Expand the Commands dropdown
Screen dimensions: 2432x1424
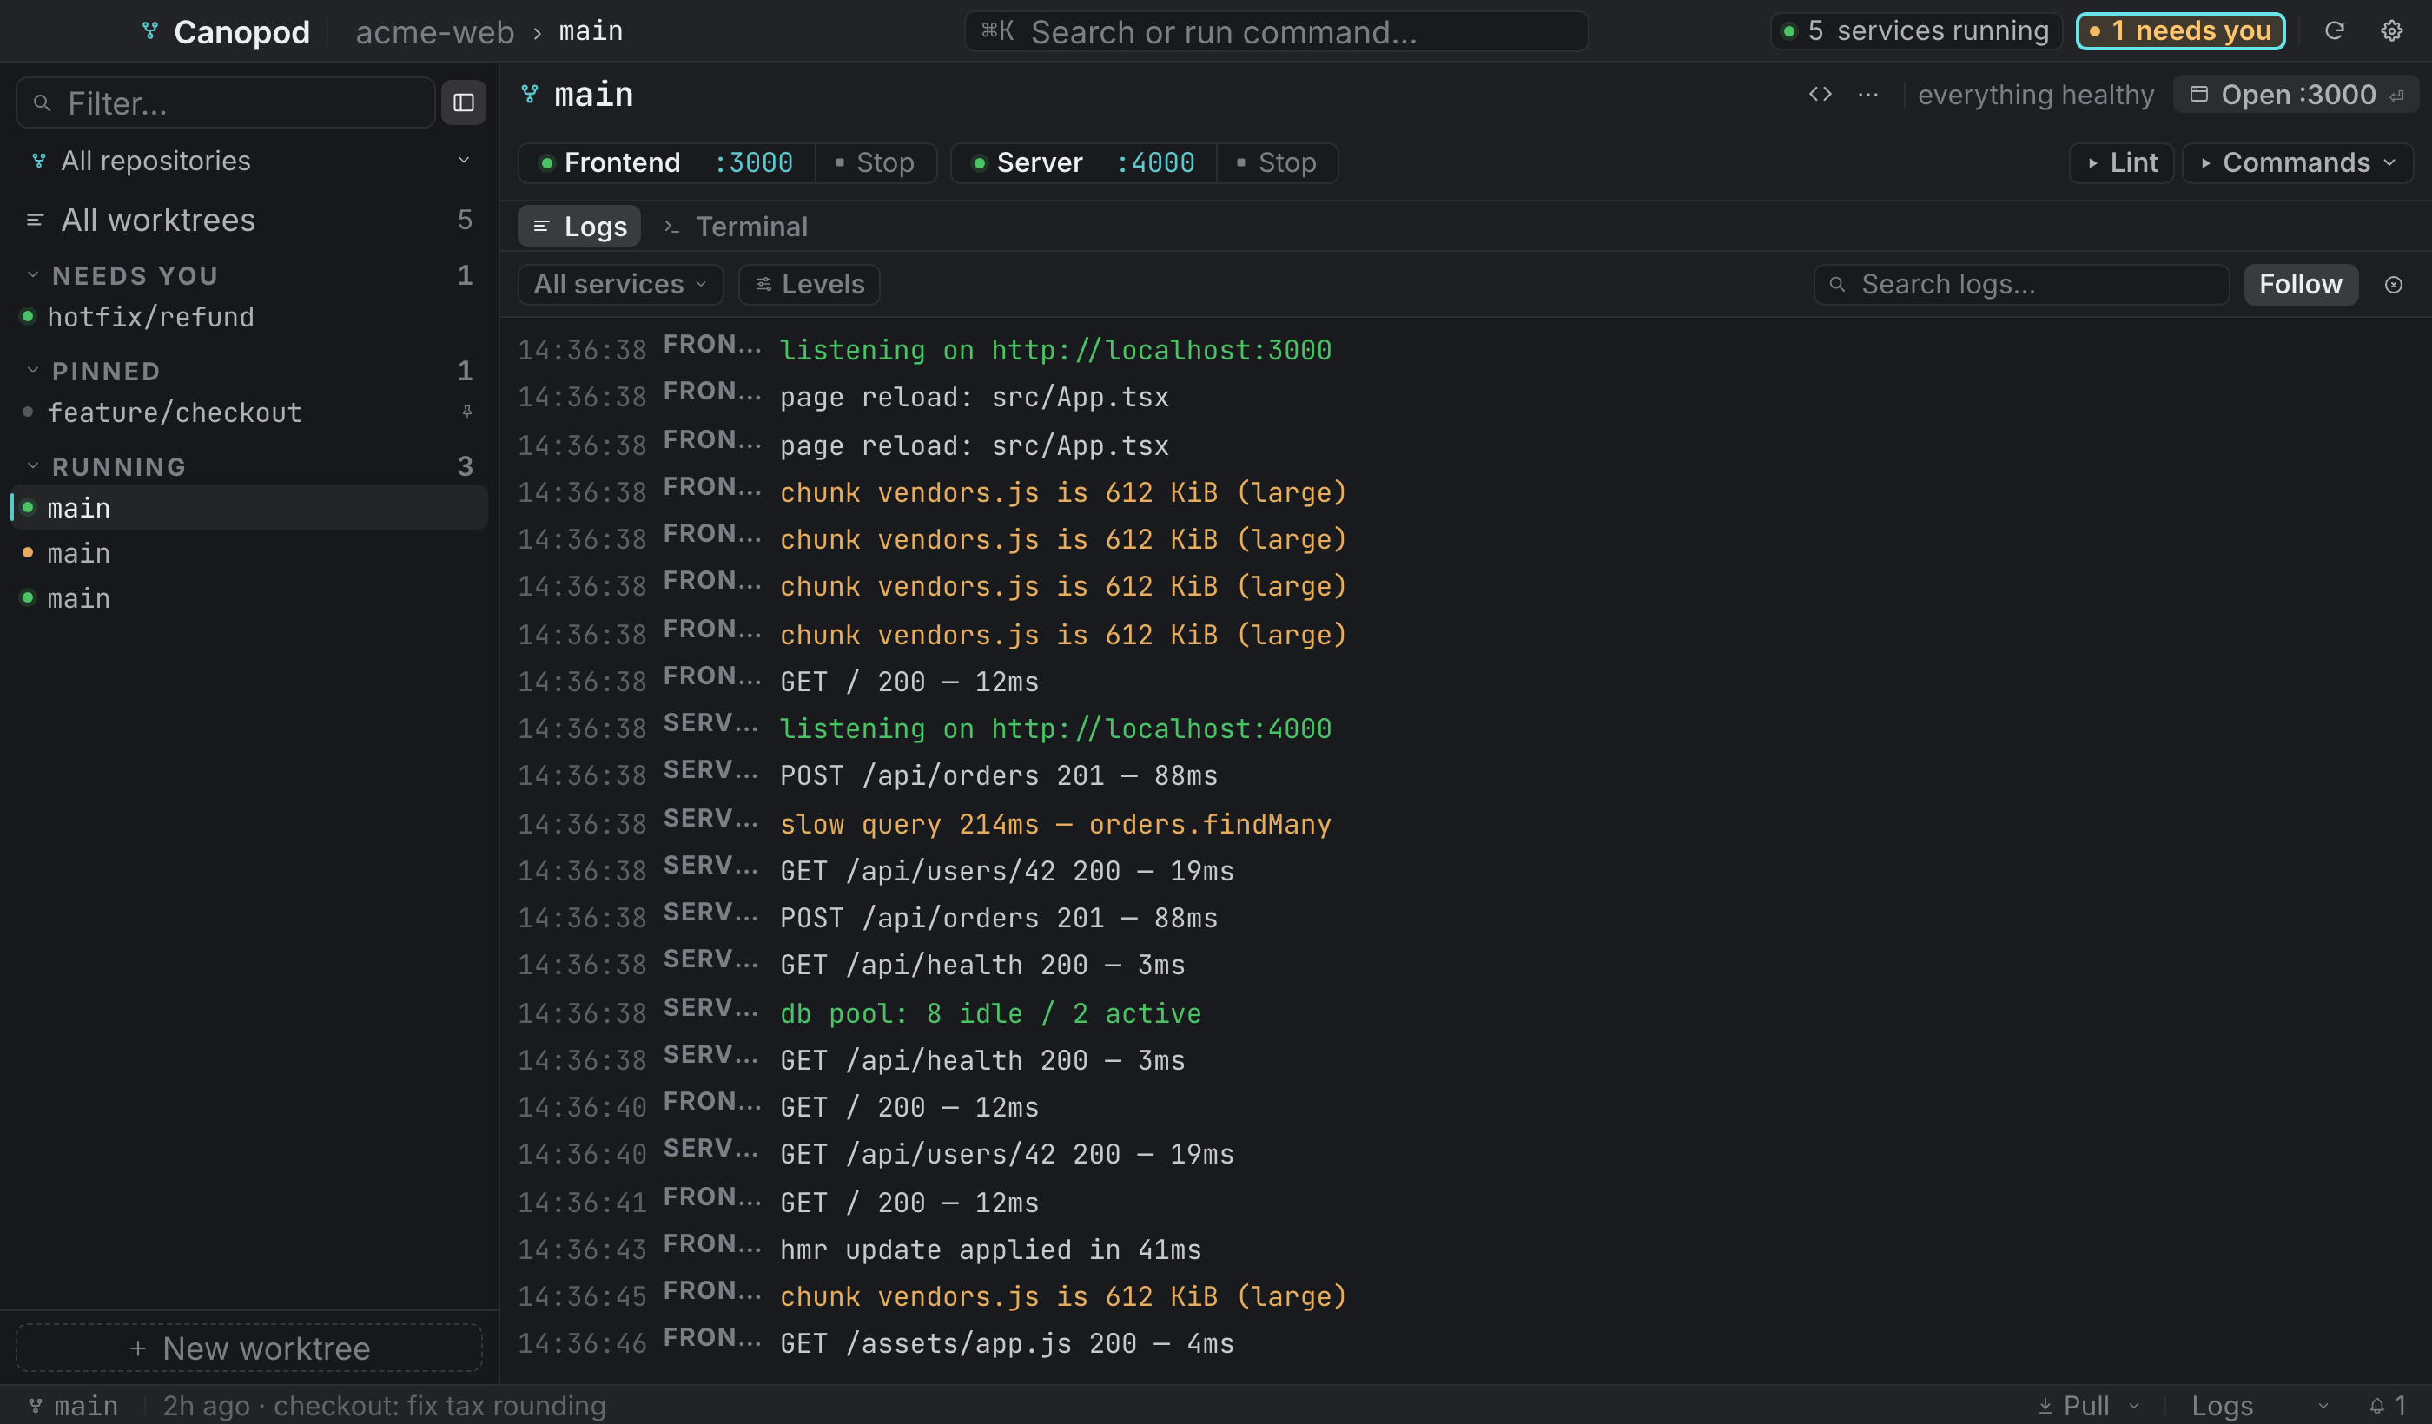click(x=2298, y=163)
